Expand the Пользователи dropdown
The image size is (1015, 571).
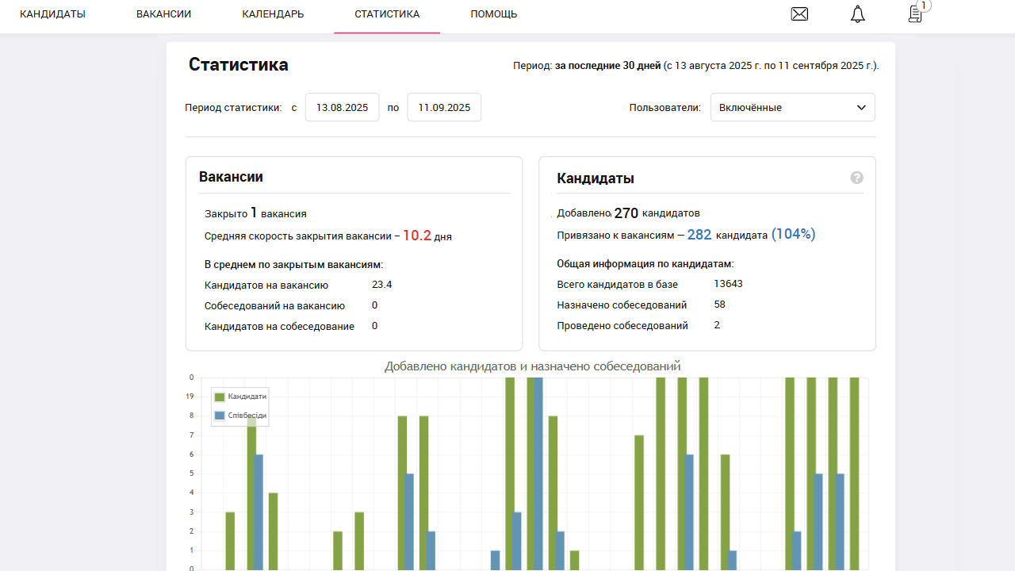pyautogui.click(x=791, y=108)
